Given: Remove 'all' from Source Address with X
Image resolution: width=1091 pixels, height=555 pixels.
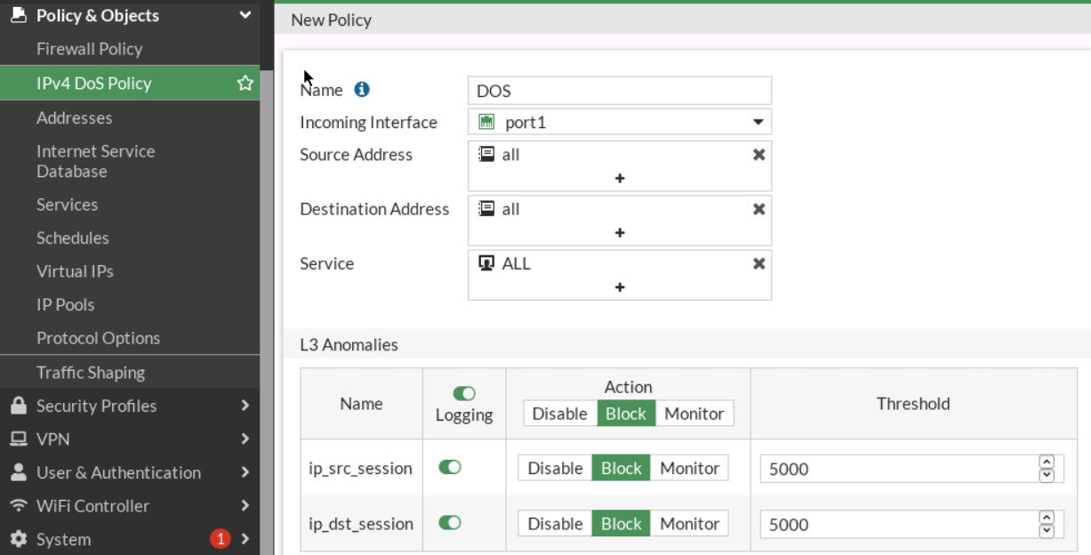Looking at the screenshot, I should click(758, 155).
